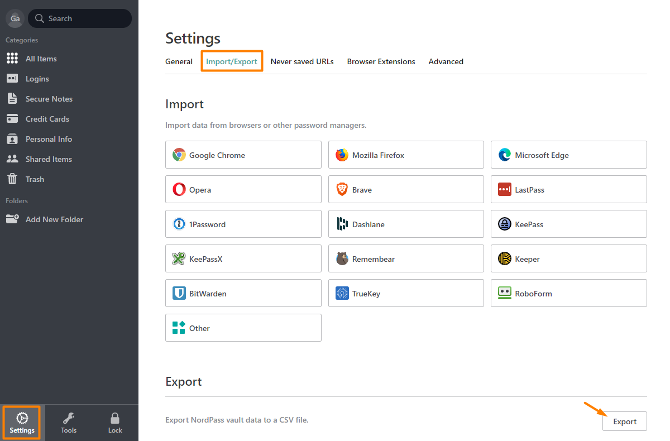The height and width of the screenshot is (441, 670).
Task: Focus the Search field
Action: [80, 18]
